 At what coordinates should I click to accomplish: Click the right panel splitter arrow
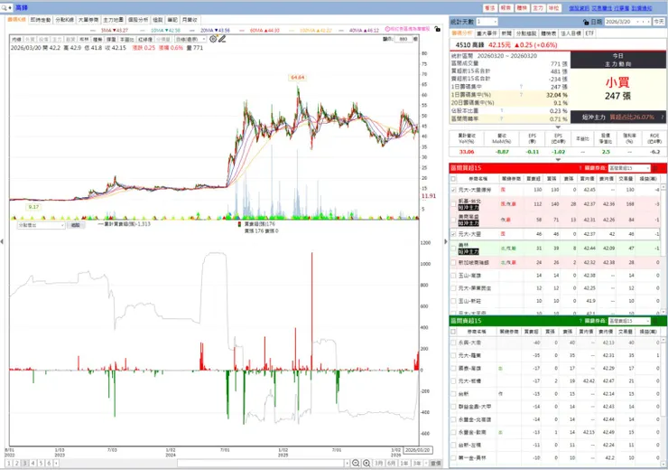pos(446,241)
